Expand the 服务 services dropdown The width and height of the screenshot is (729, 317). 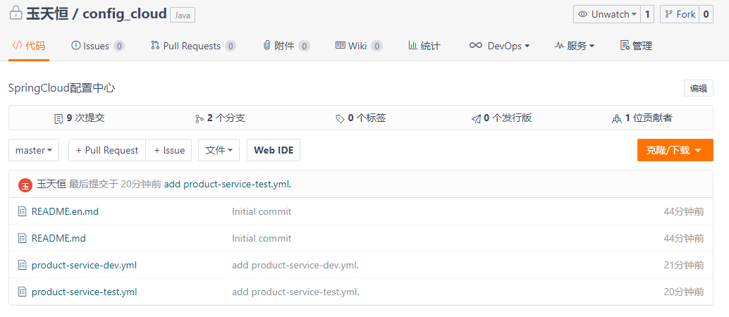575,46
